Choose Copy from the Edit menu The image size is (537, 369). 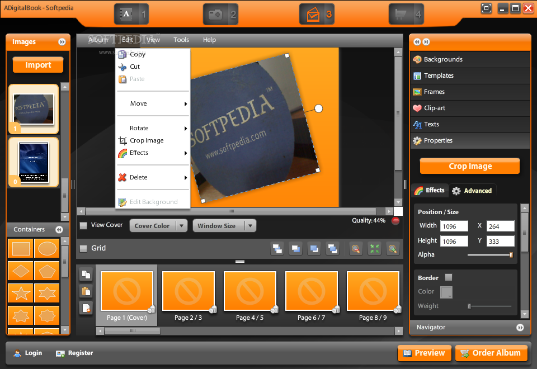tap(153, 54)
